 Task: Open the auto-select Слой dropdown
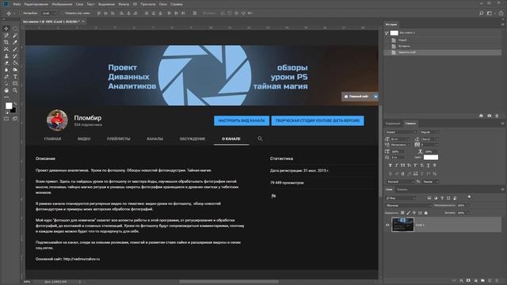coord(48,13)
